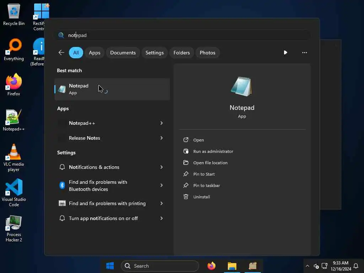Choose Open file location text
Viewport: 364px width, 273px height.
[x=210, y=163]
